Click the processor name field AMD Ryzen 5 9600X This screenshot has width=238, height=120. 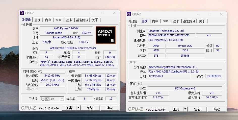[x=66, y=28]
